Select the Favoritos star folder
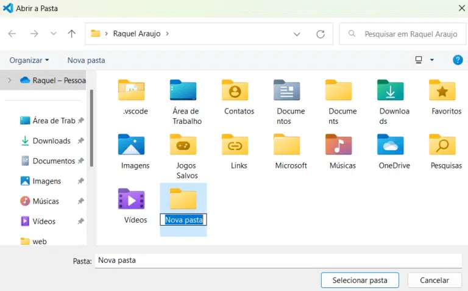 point(442,92)
